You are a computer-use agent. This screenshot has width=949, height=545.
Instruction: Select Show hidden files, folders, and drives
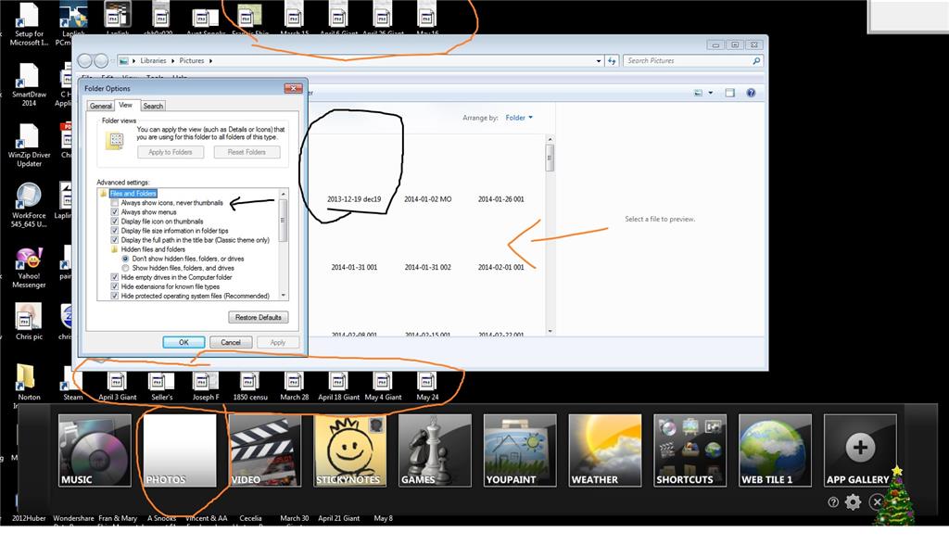(x=125, y=268)
